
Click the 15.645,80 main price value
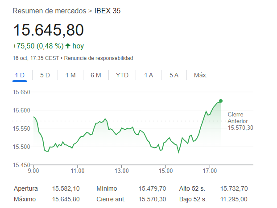48,30
